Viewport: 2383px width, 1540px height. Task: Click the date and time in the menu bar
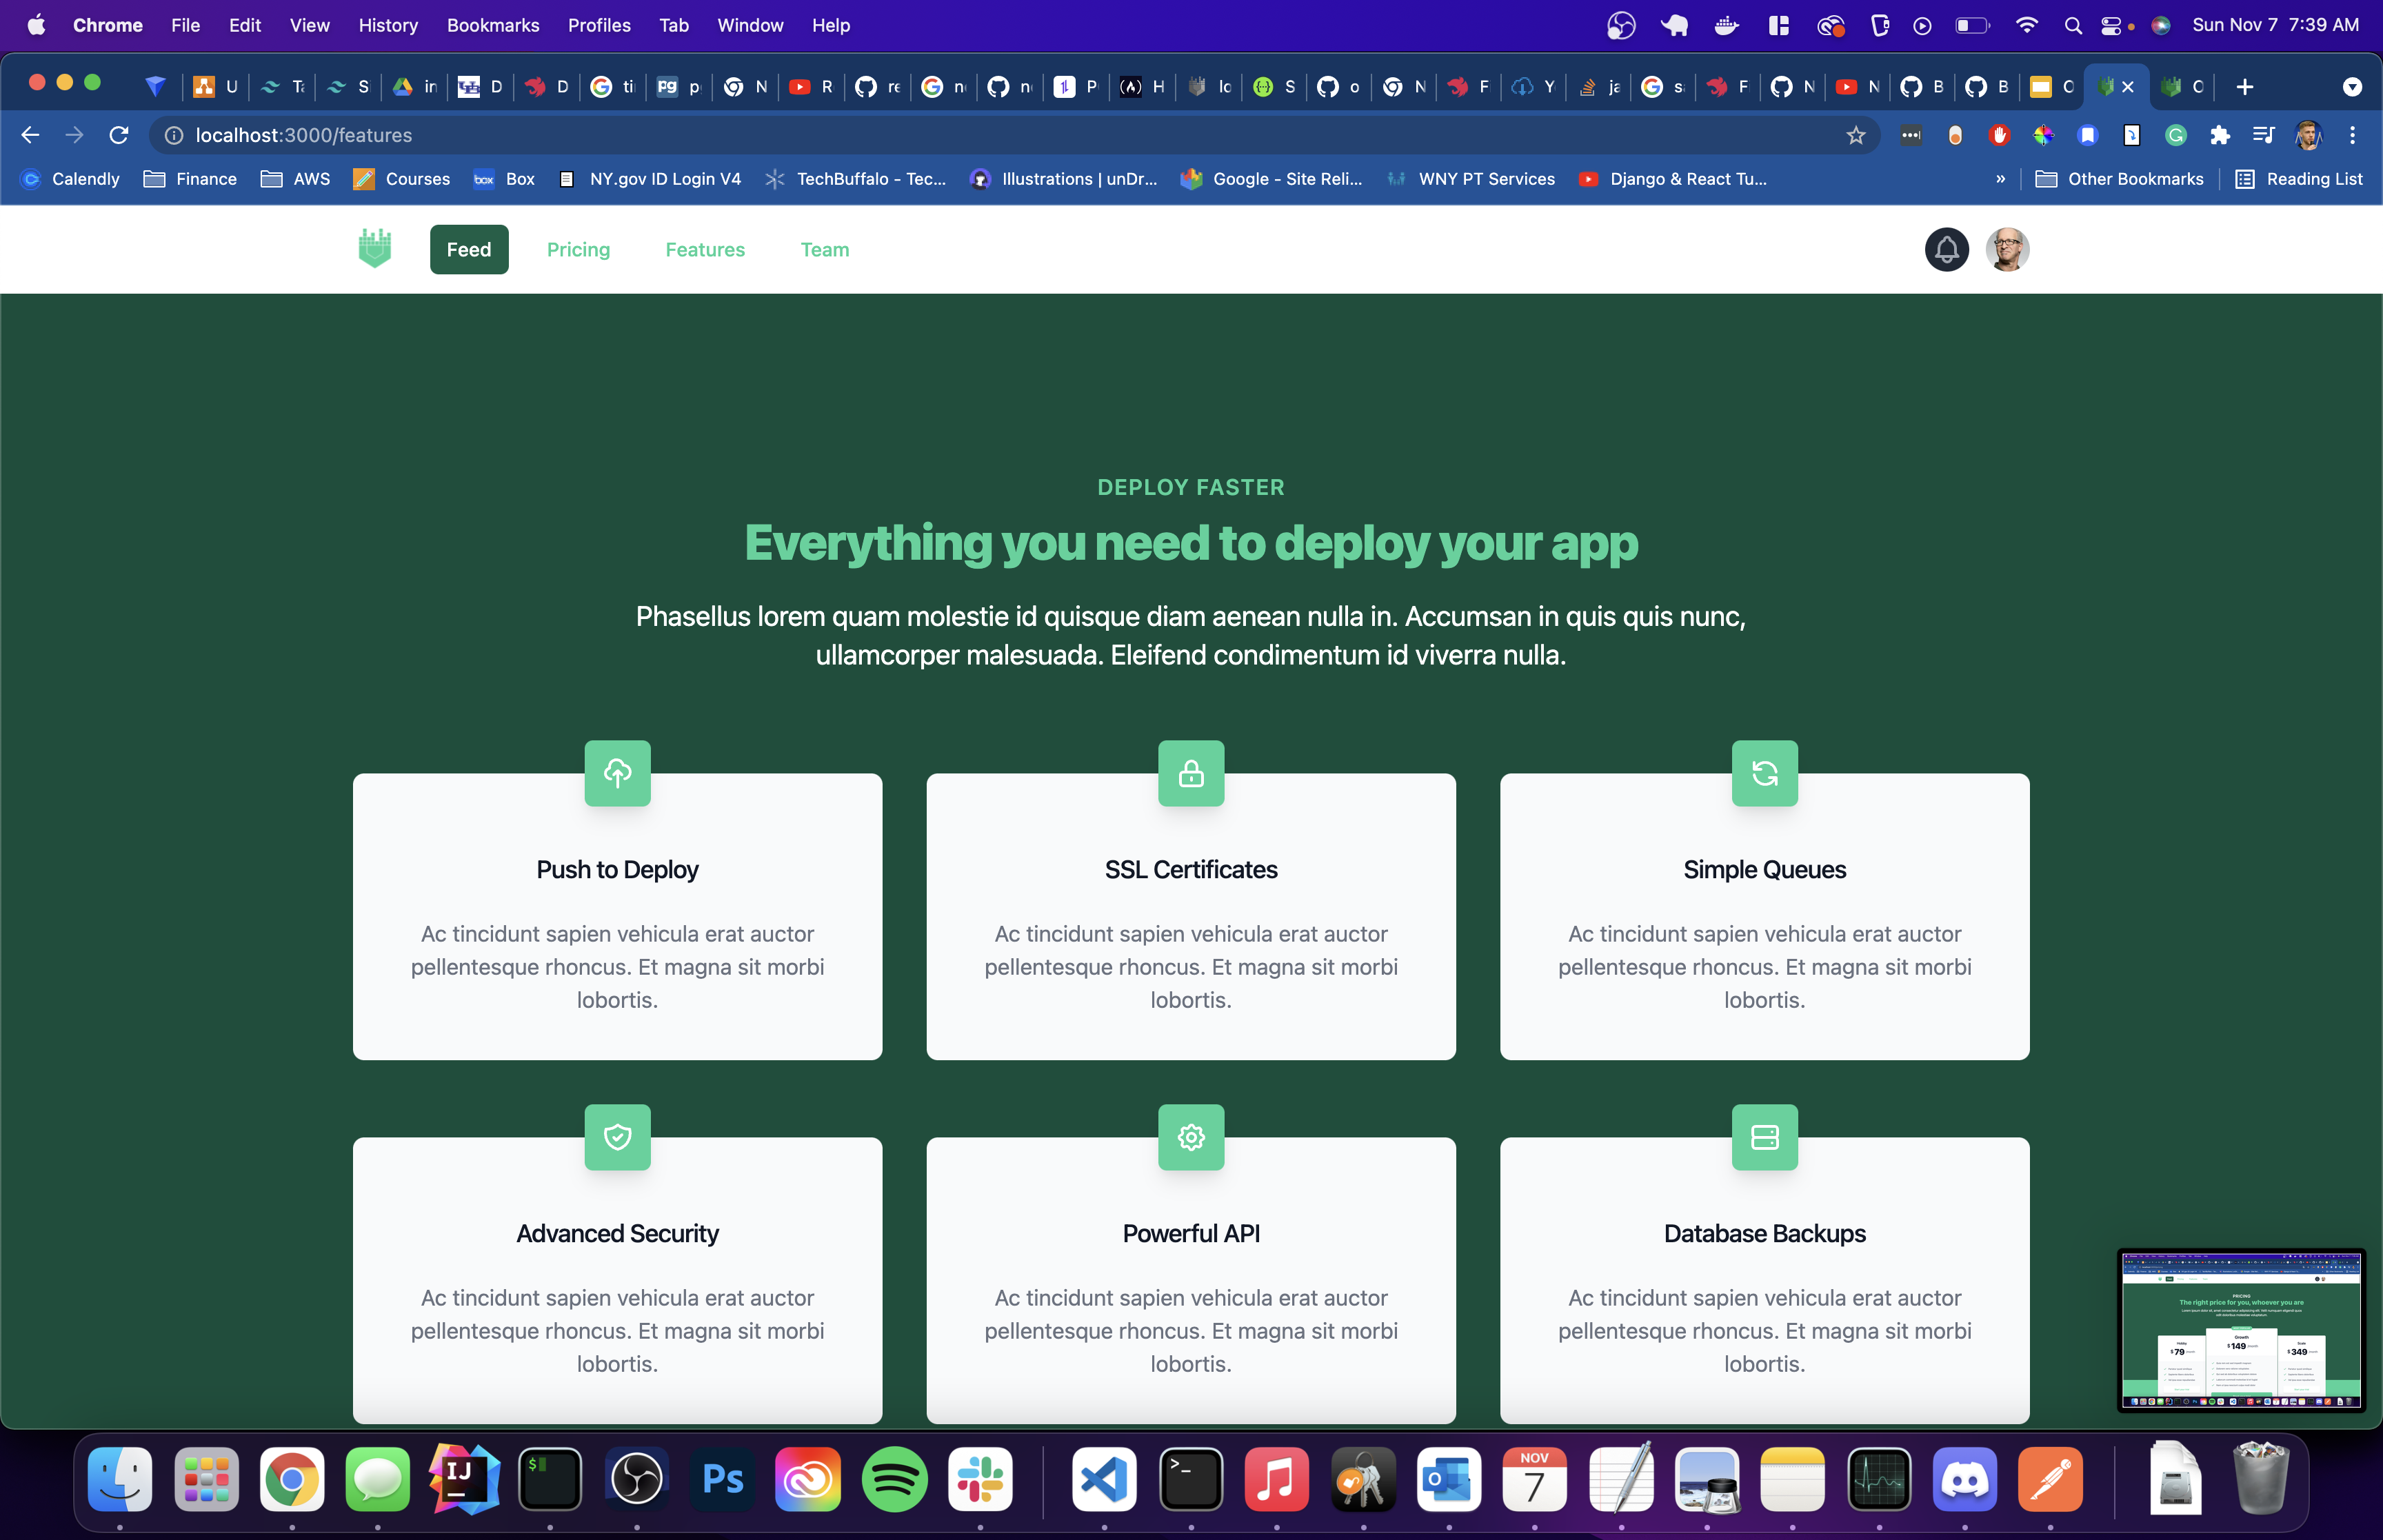(2274, 26)
